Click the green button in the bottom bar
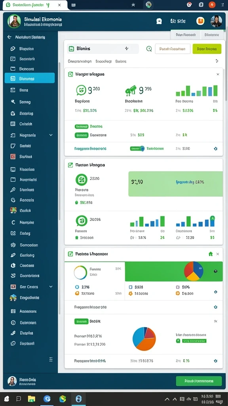The height and width of the screenshot is (406, 228). click(x=199, y=381)
